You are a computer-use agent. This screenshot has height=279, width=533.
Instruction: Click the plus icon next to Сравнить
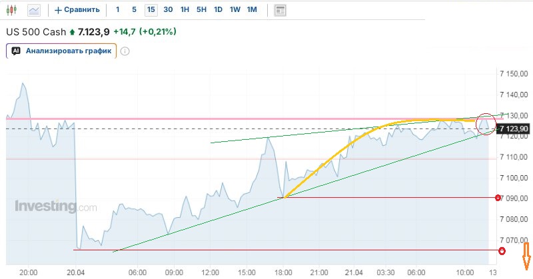pos(58,10)
